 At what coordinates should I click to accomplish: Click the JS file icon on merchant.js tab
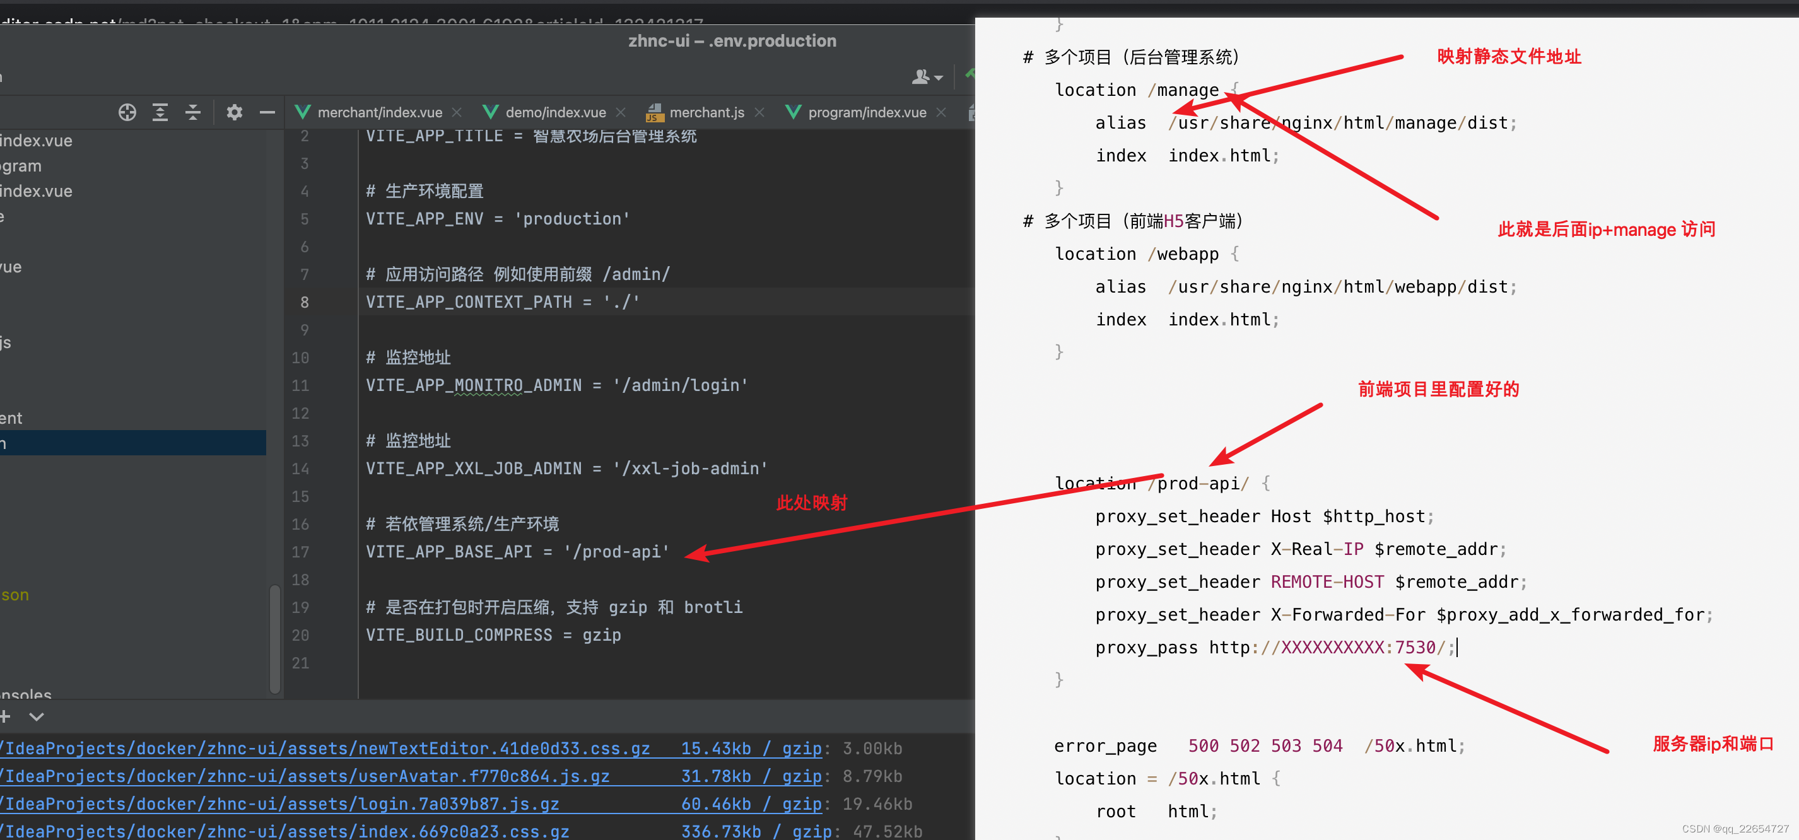(x=654, y=112)
